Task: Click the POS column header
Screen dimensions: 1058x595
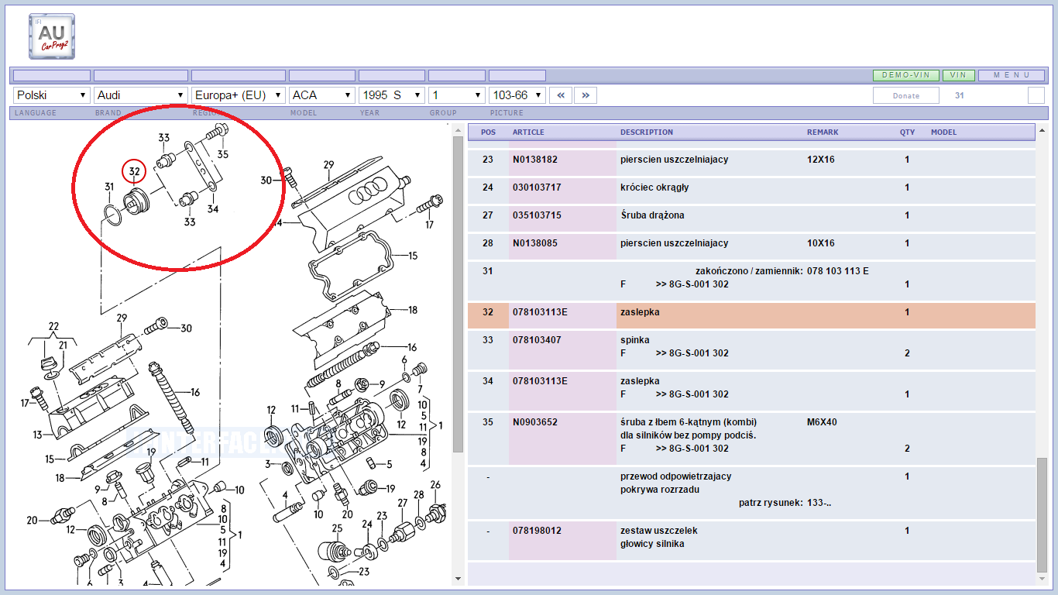Action: click(x=488, y=132)
